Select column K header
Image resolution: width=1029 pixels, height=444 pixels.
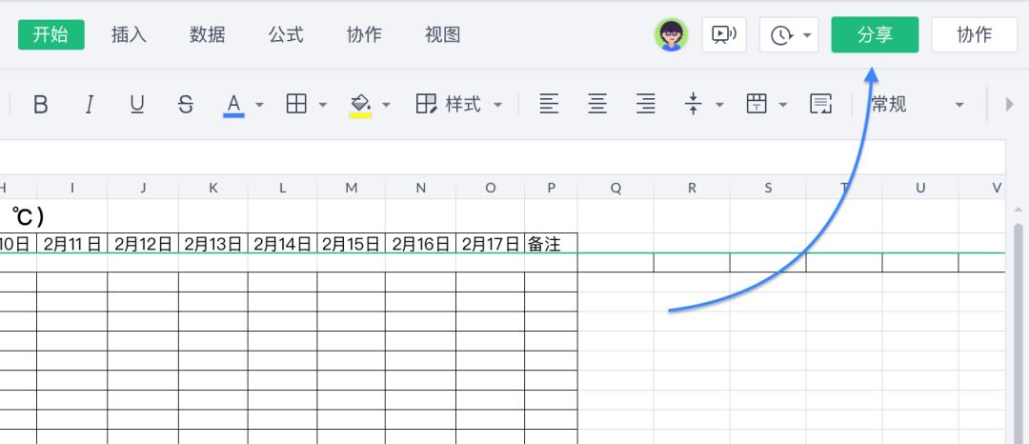point(213,188)
